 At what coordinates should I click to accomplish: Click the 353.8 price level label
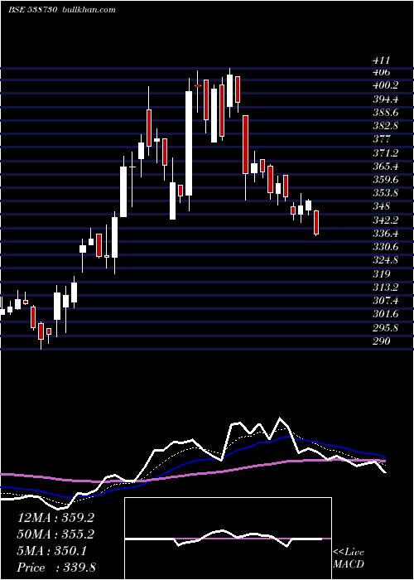[386, 193]
